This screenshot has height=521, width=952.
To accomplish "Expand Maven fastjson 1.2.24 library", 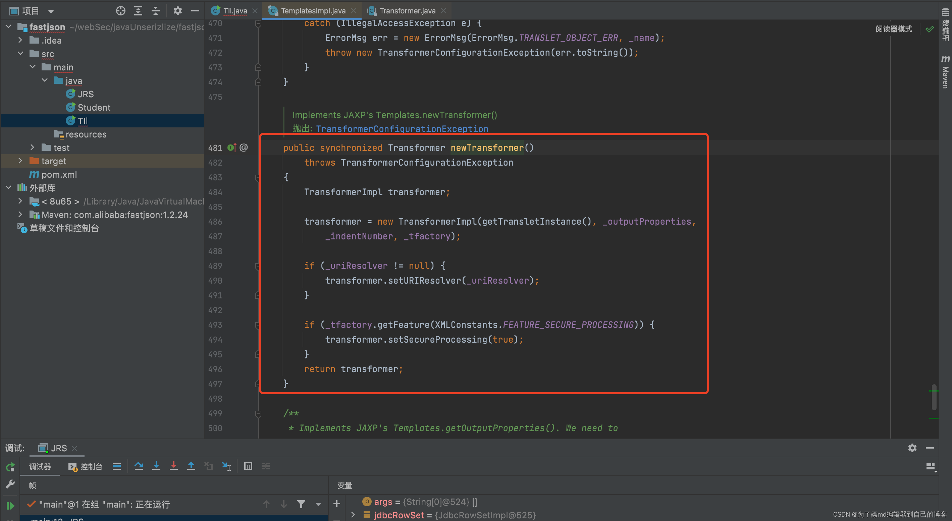I will (20, 214).
